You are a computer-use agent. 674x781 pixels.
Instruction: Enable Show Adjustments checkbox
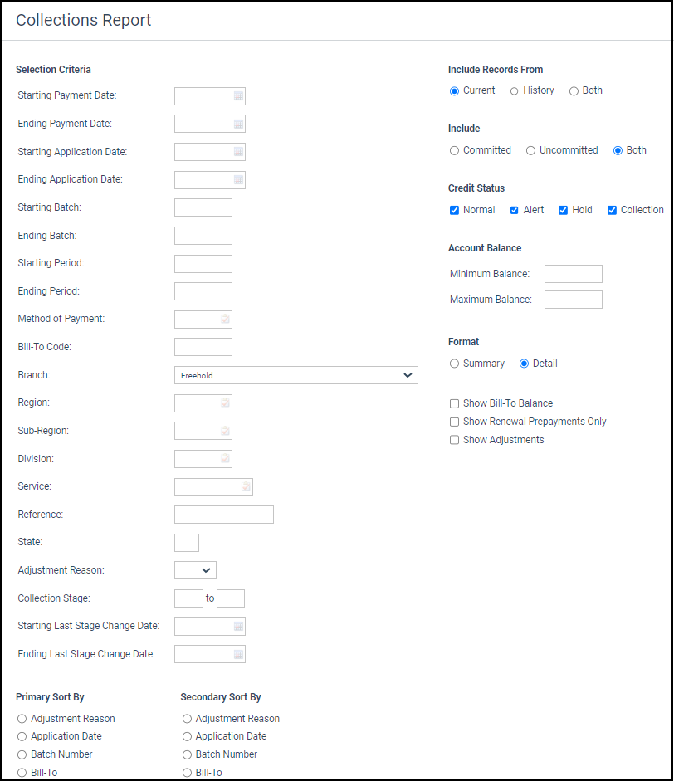click(x=454, y=440)
